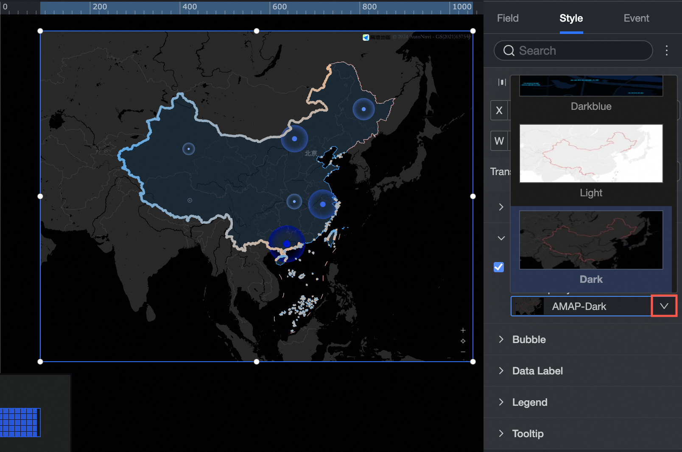Click the W width label box
The height and width of the screenshot is (452, 682).
[x=499, y=141]
